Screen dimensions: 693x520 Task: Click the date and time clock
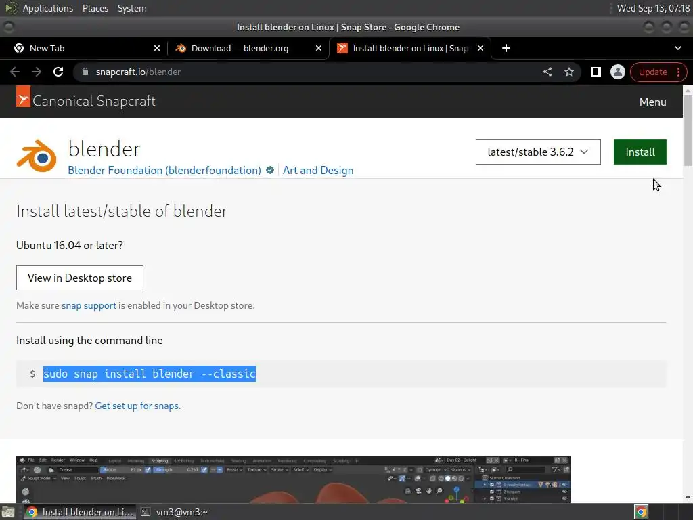click(653, 8)
